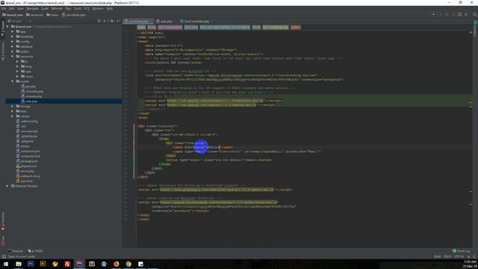Click the 1: Project side tool button
The width and height of the screenshot is (478, 269).
click(3, 28)
